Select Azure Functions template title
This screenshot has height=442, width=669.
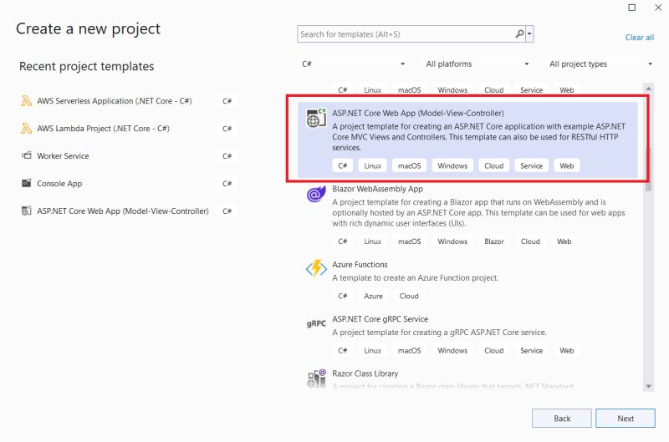[360, 264]
